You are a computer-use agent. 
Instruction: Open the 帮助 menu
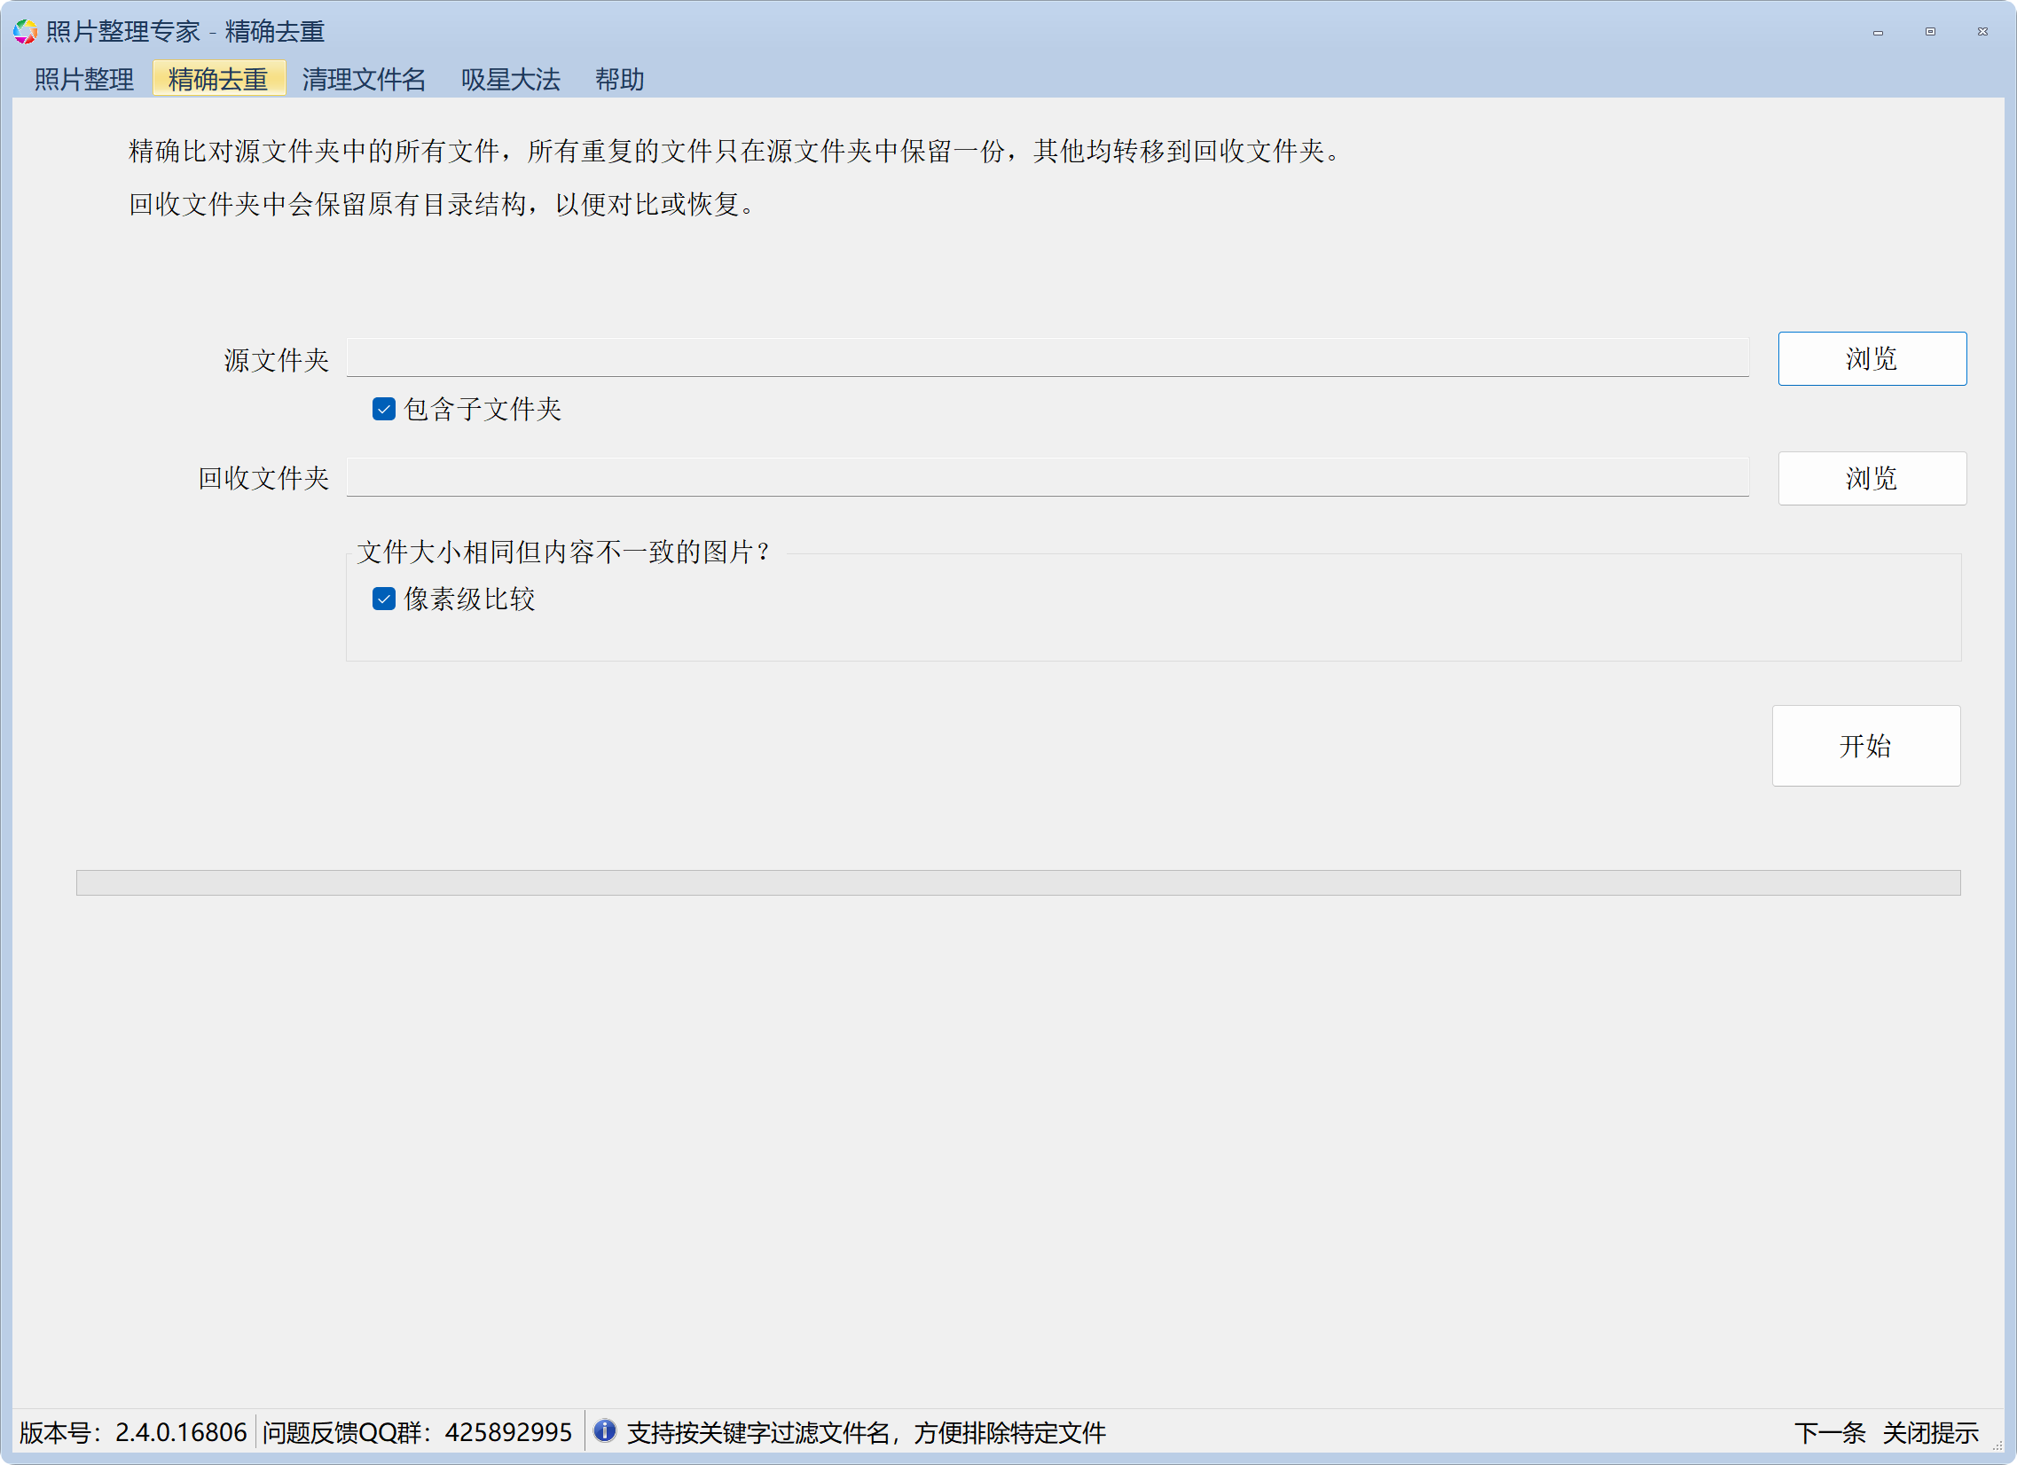pyautogui.click(x=619, y=79)
